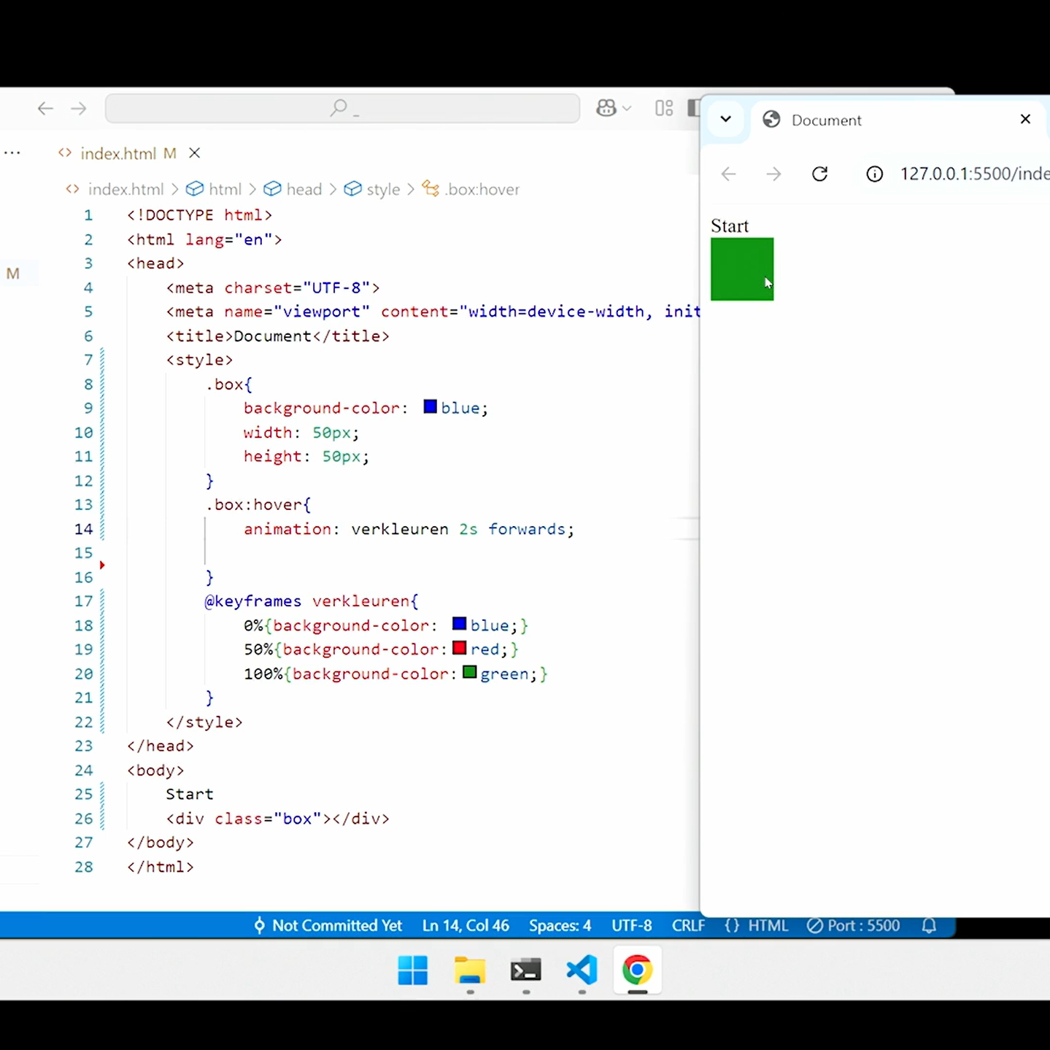Click the VS Code command search box

(x=342, y=109)
